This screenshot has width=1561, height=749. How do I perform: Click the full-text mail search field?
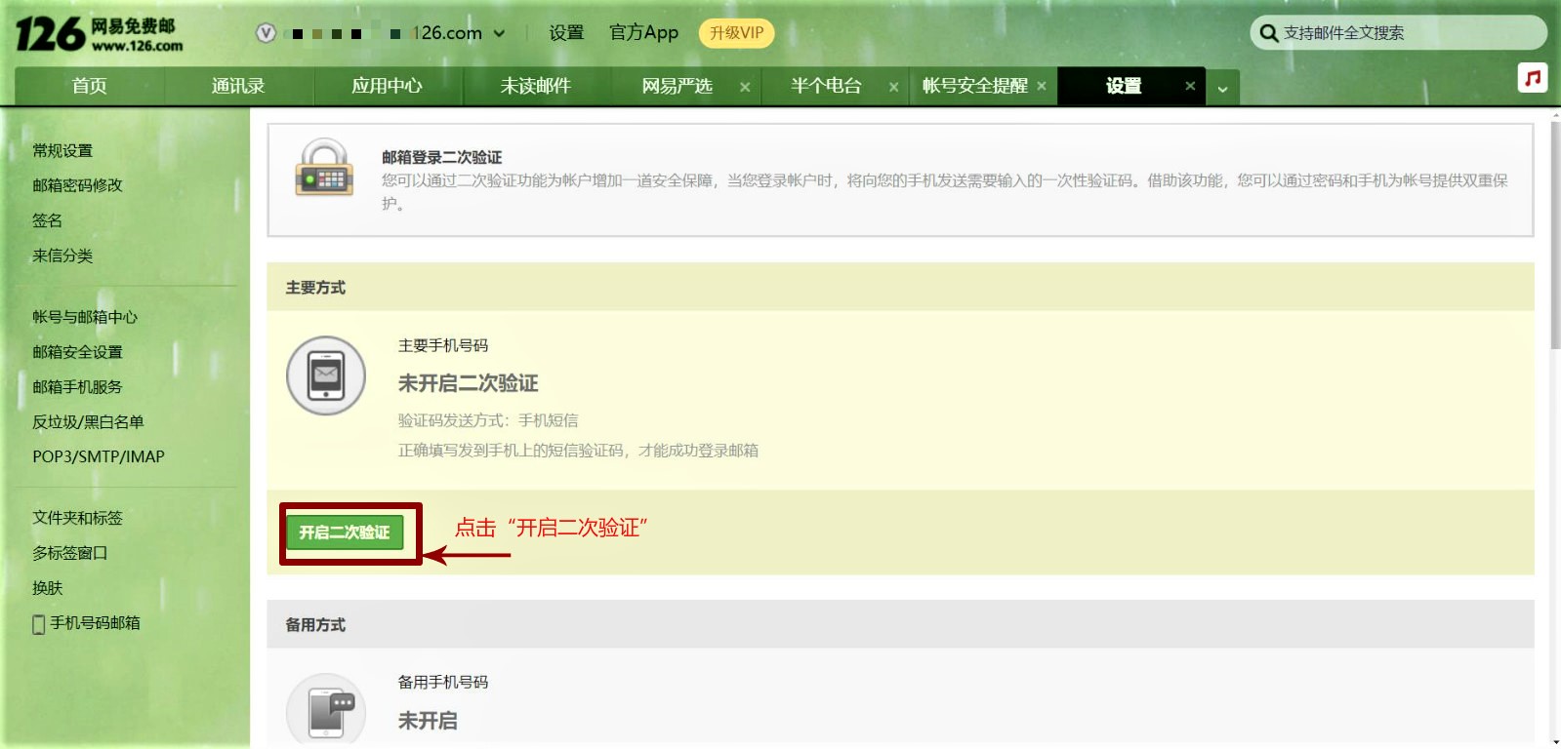[1406, 33]
